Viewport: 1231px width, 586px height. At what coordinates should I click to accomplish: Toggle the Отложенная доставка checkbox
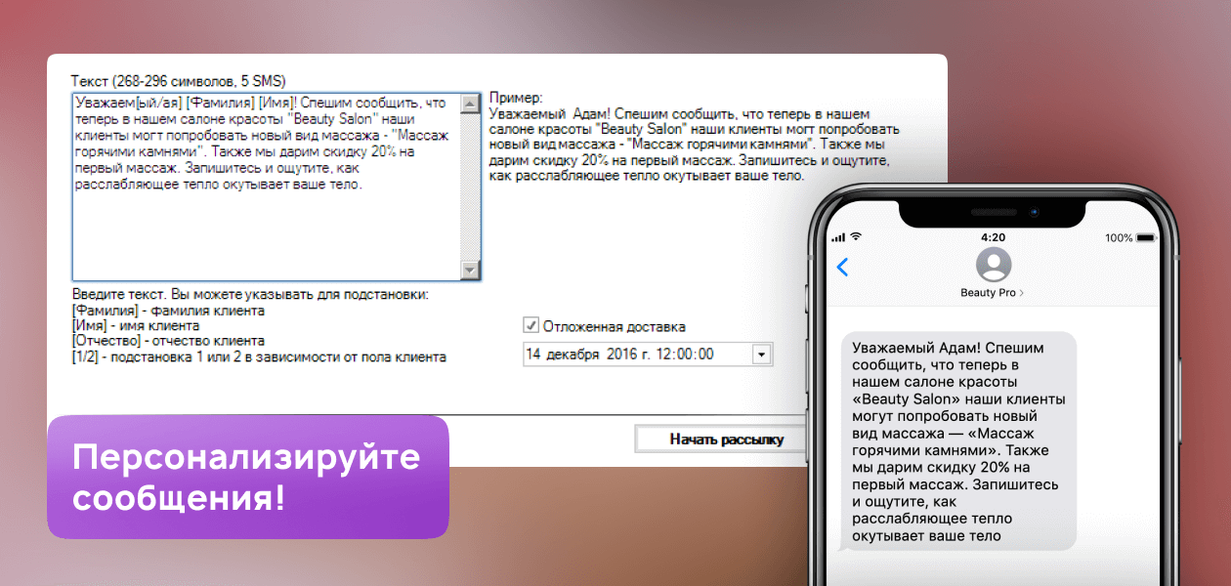(x=531, y=326)
